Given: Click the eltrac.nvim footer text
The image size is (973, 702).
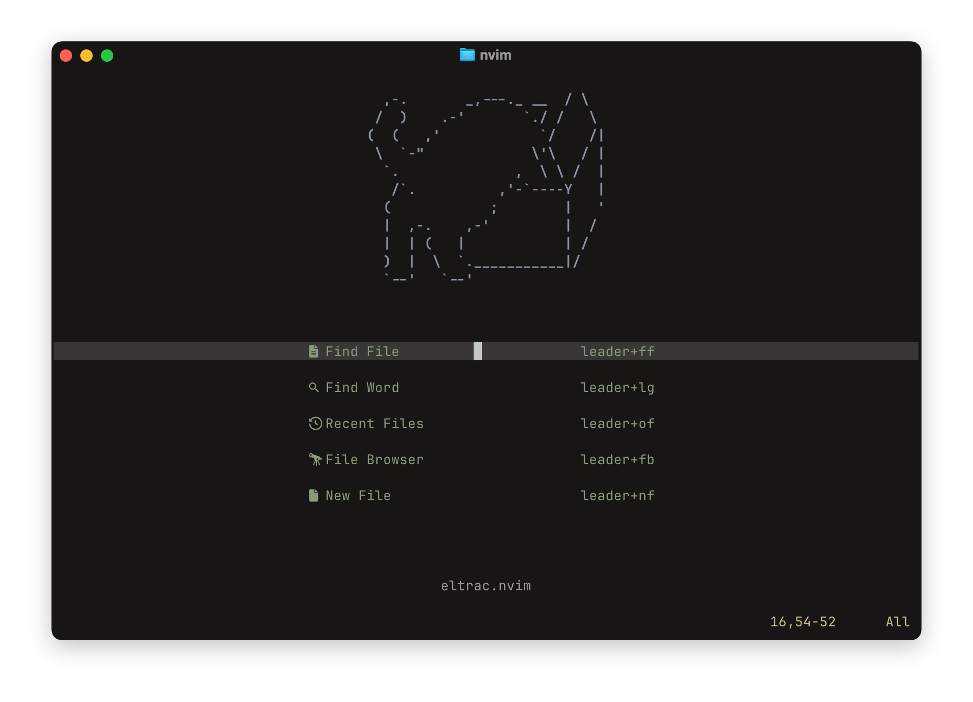Looking at the screenshot, I should (485, 586).
